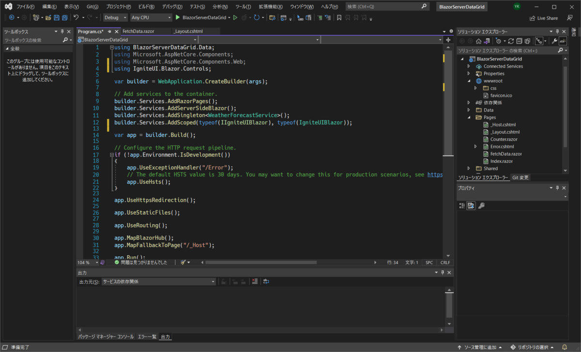Expand the wwwroot folder node
581x352 pixels.
469,81
